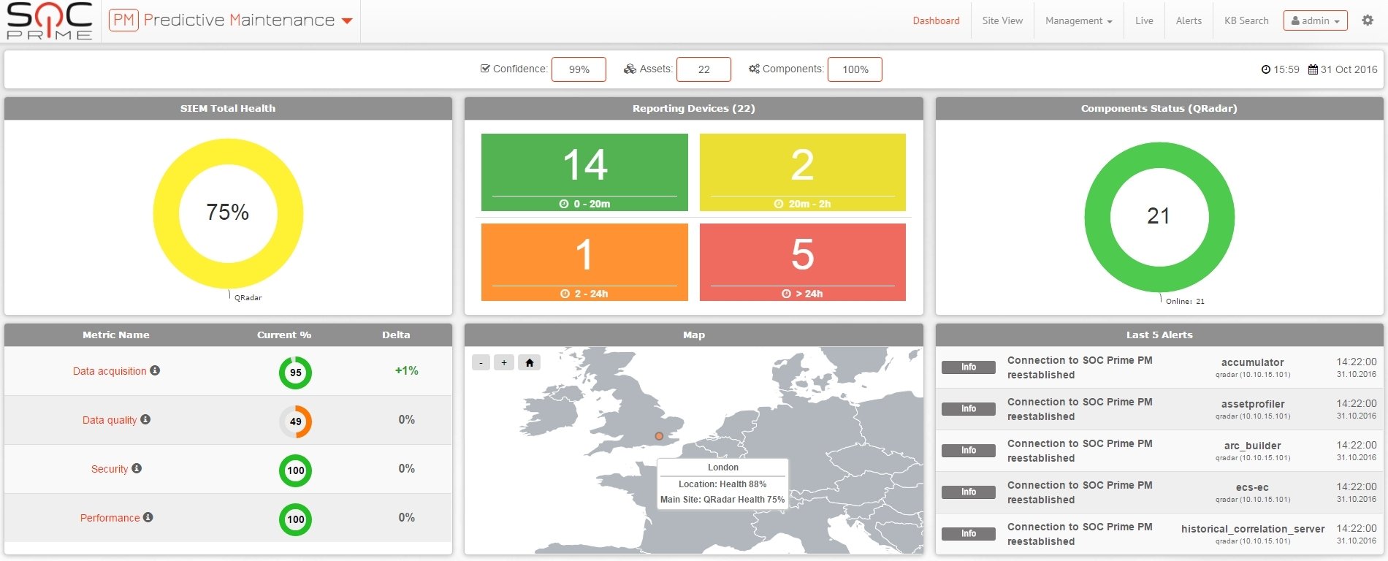Click the London location marker on map
This screenshot has height=561, width=1388.
[659, 436]
